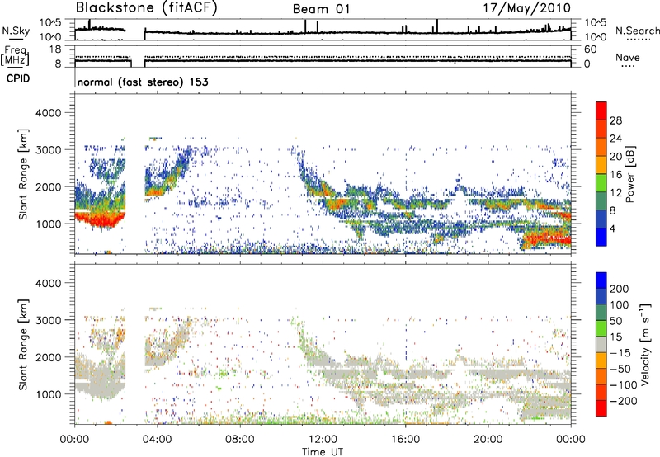Click the '08:00' time axis tick label
The image size is (660, 457).
click(x=240, y=440)
